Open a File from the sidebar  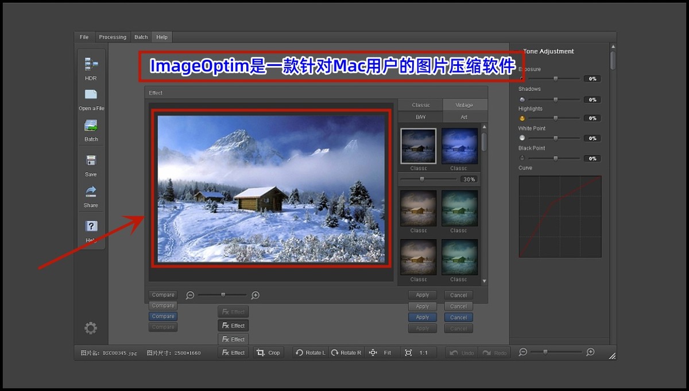pos(91,95)
